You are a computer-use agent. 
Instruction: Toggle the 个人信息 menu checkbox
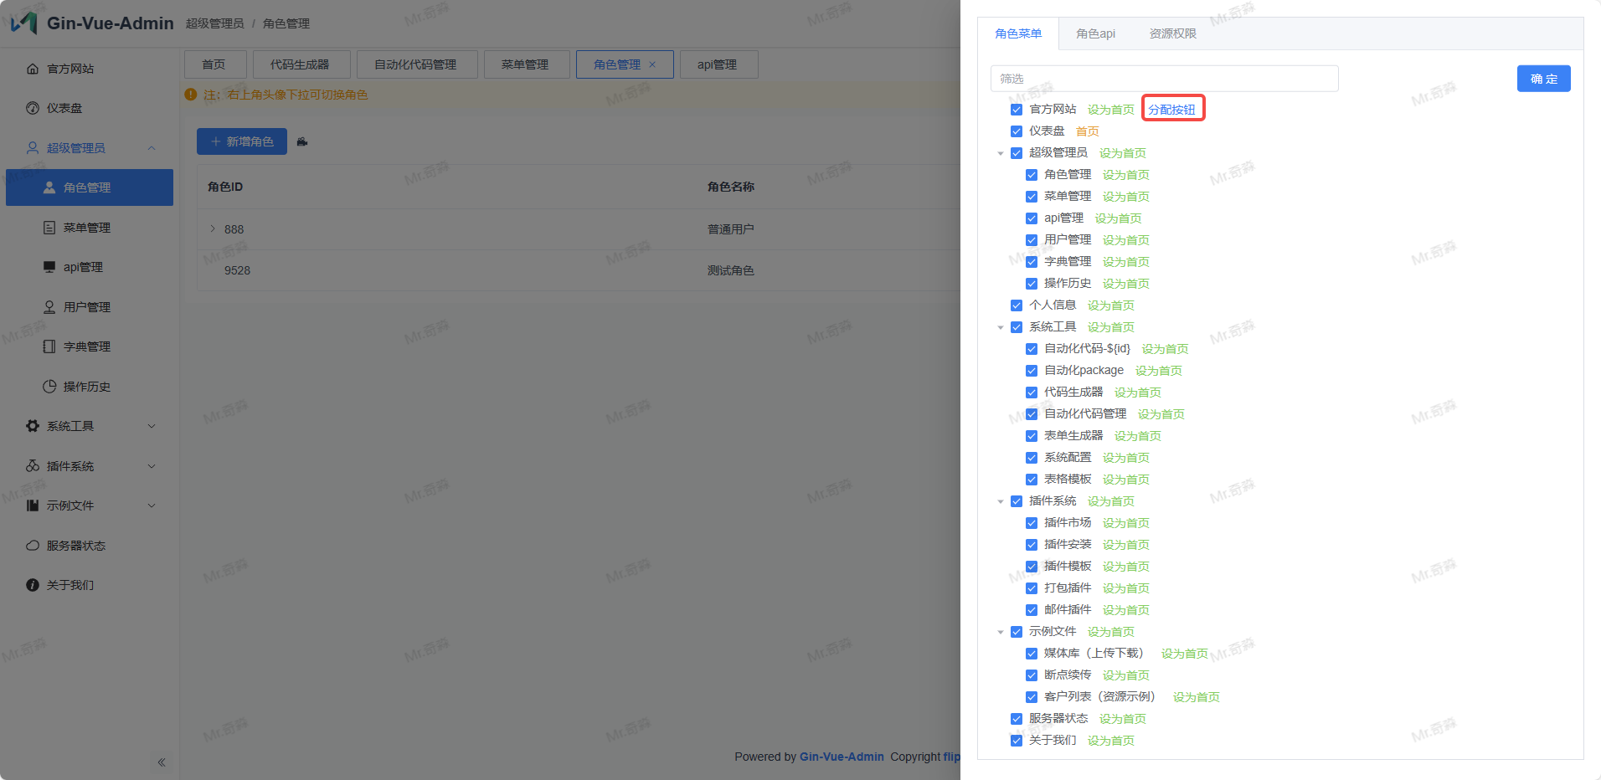[1017, 305]
